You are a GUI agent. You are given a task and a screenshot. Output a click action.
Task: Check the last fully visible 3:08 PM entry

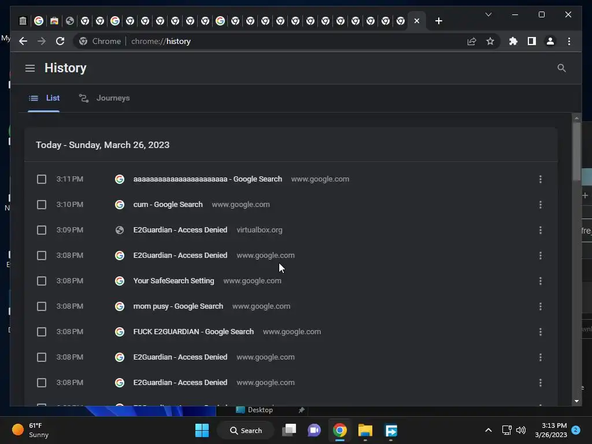pos(42,383)
